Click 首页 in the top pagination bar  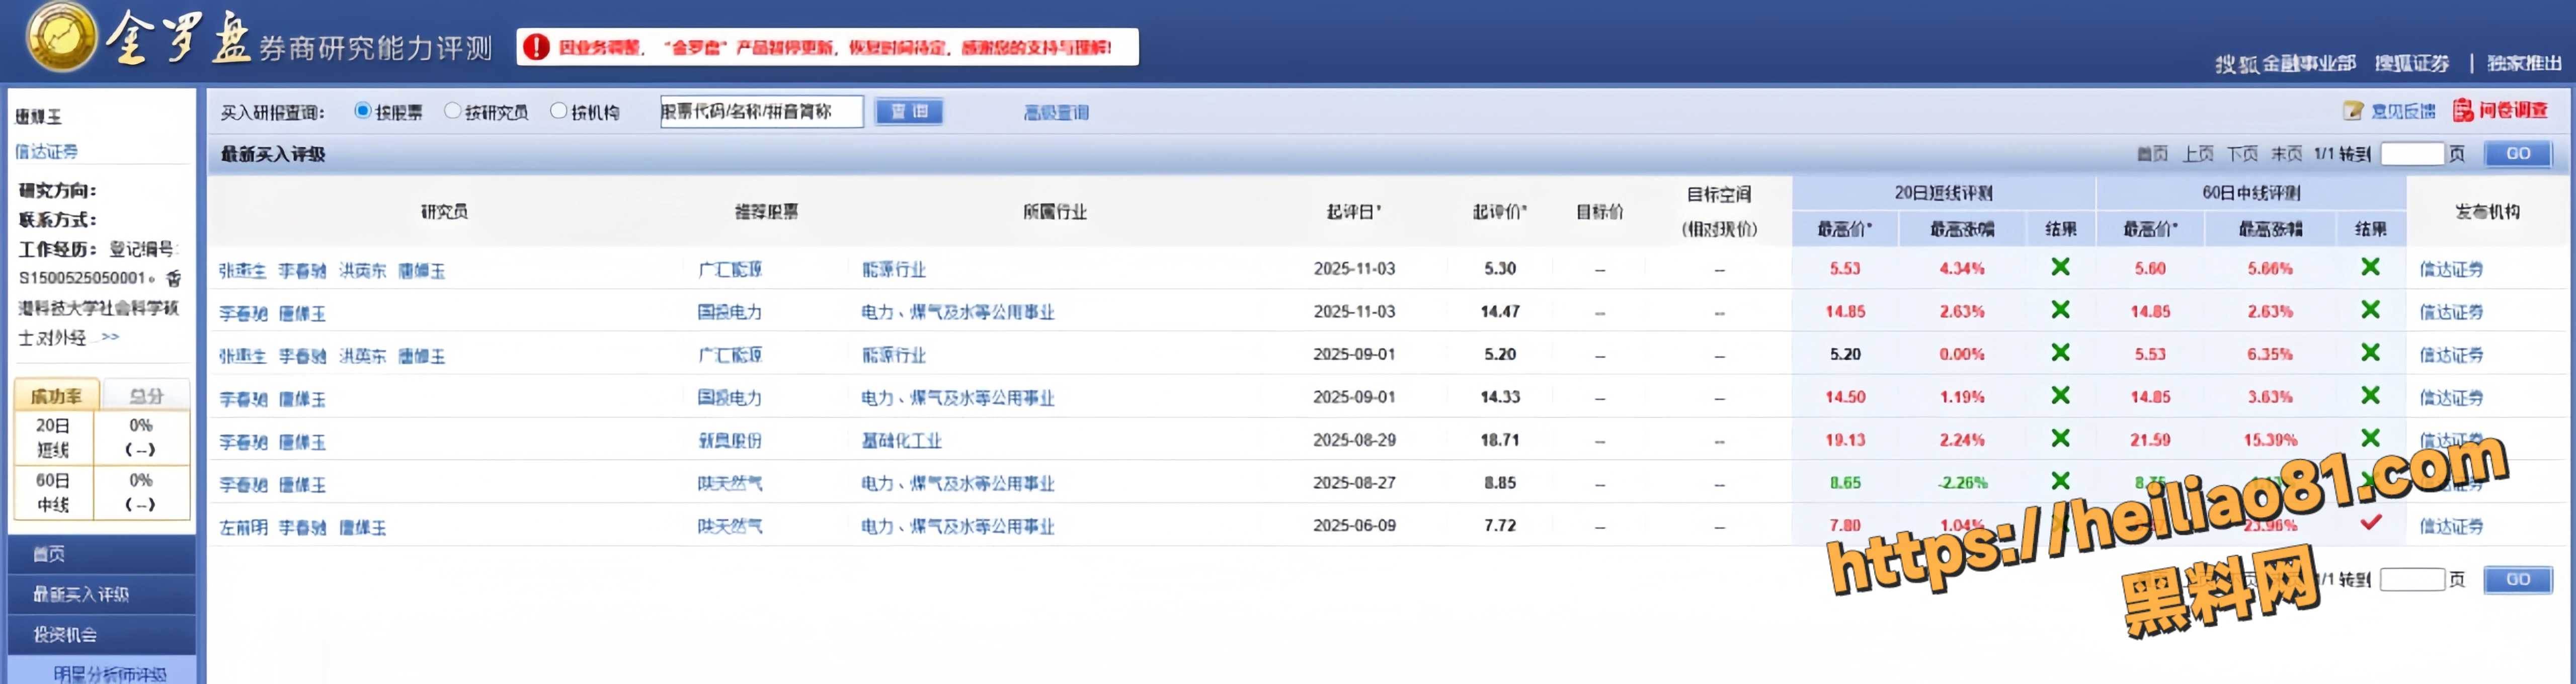(x=2152, y=154)
